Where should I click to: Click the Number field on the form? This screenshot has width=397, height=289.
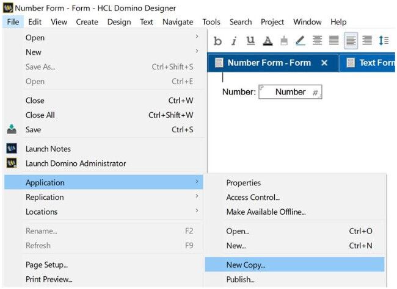[x=290, y=92]
